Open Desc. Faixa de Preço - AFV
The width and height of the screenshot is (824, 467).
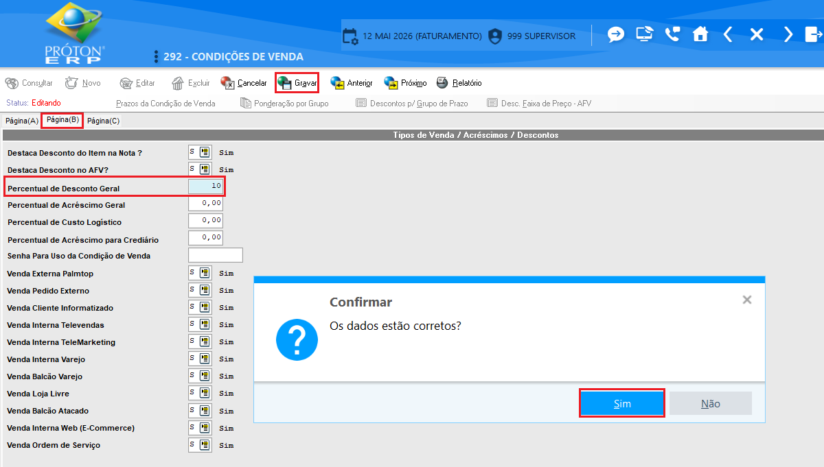click(539, 104)
